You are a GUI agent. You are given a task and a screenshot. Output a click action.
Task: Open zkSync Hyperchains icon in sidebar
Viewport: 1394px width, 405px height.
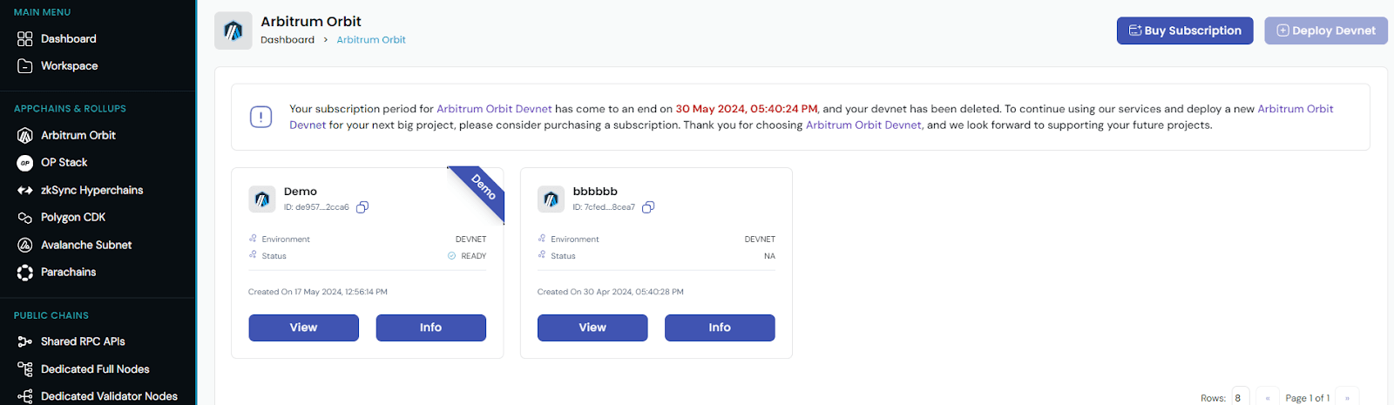click(x=25, y=190)
